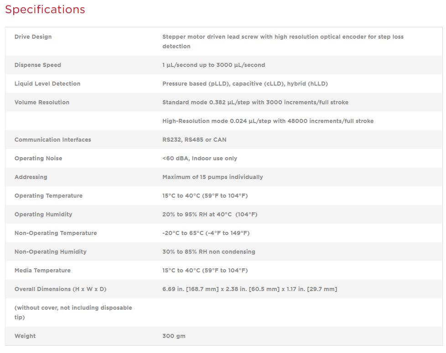The width and height of the screenshot is (446, 353).
Task: Click the Operating Temperature label
Action: click(x=48, y=196)
